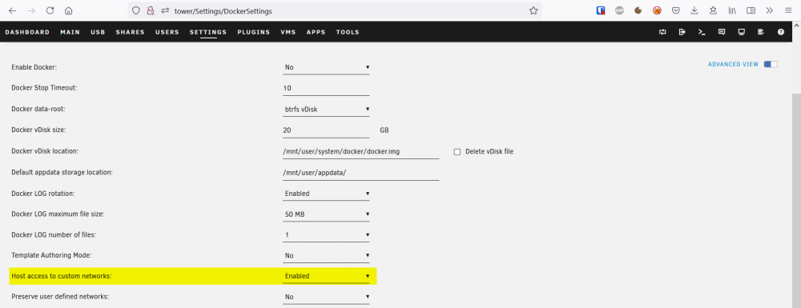Viewport: 801px width, 308px height.
Task: Click the Advanced View label
Action: [733, 65]
